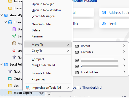This screenshot has height=98, width=129.
Task: Open folder Properties
Action: 48,79
